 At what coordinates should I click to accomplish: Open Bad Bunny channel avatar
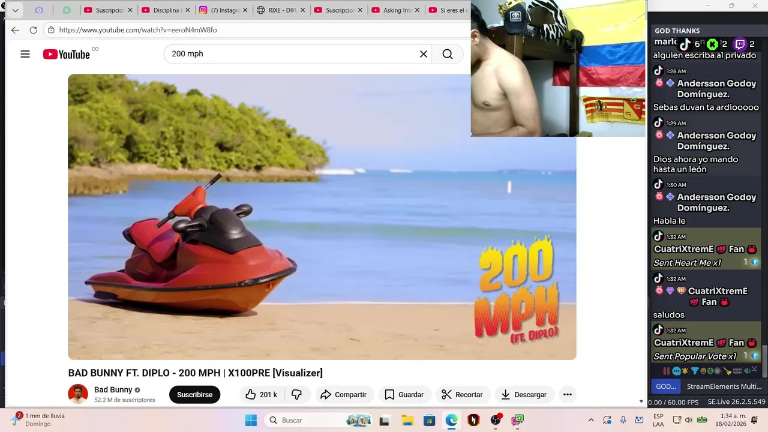coord(78,394)
